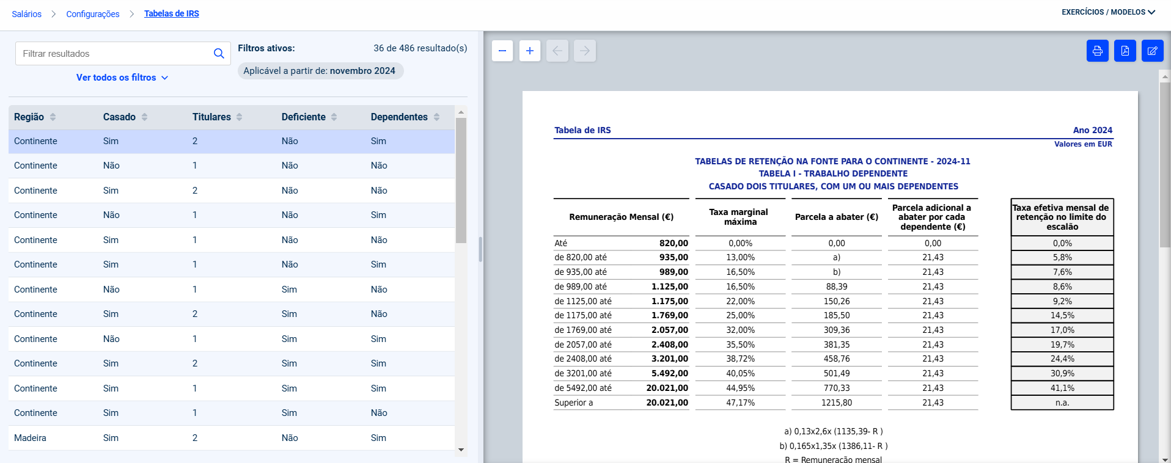Click the "88,39" parcela value
Screen dimensions: 1171x463
pyautogui.click(x=837, y=286)
